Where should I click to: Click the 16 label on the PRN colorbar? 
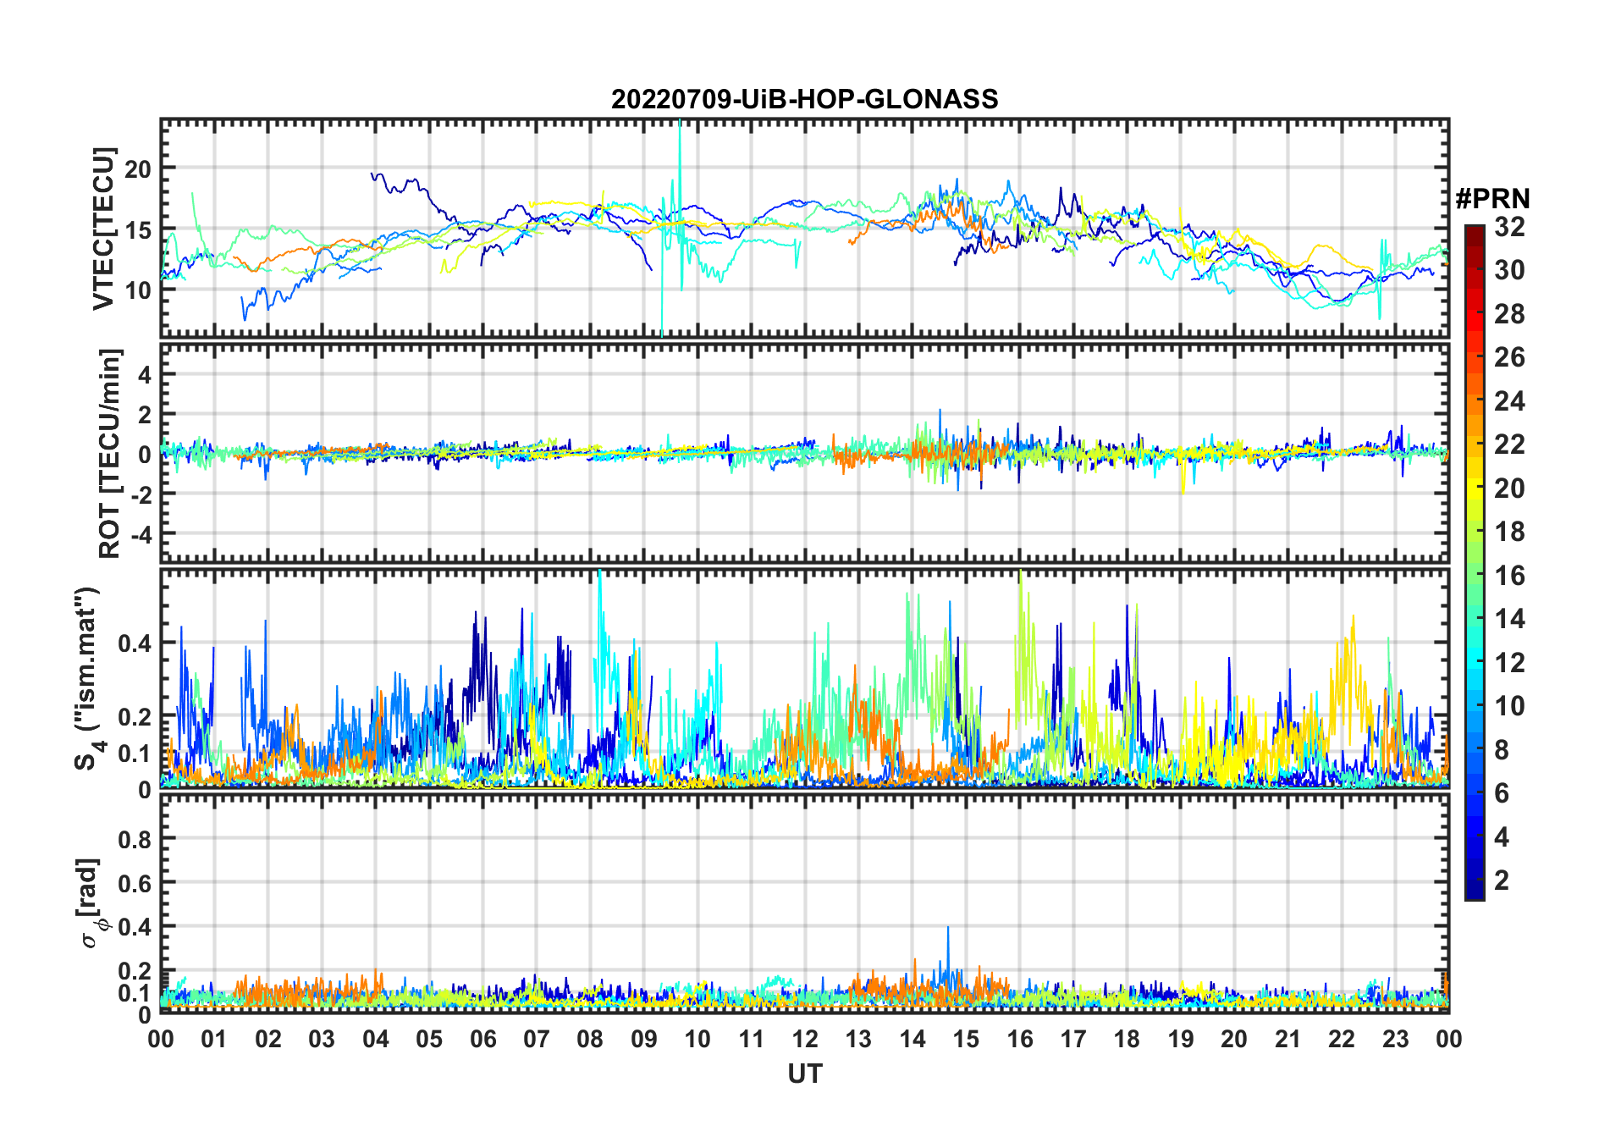(1509, 576)
